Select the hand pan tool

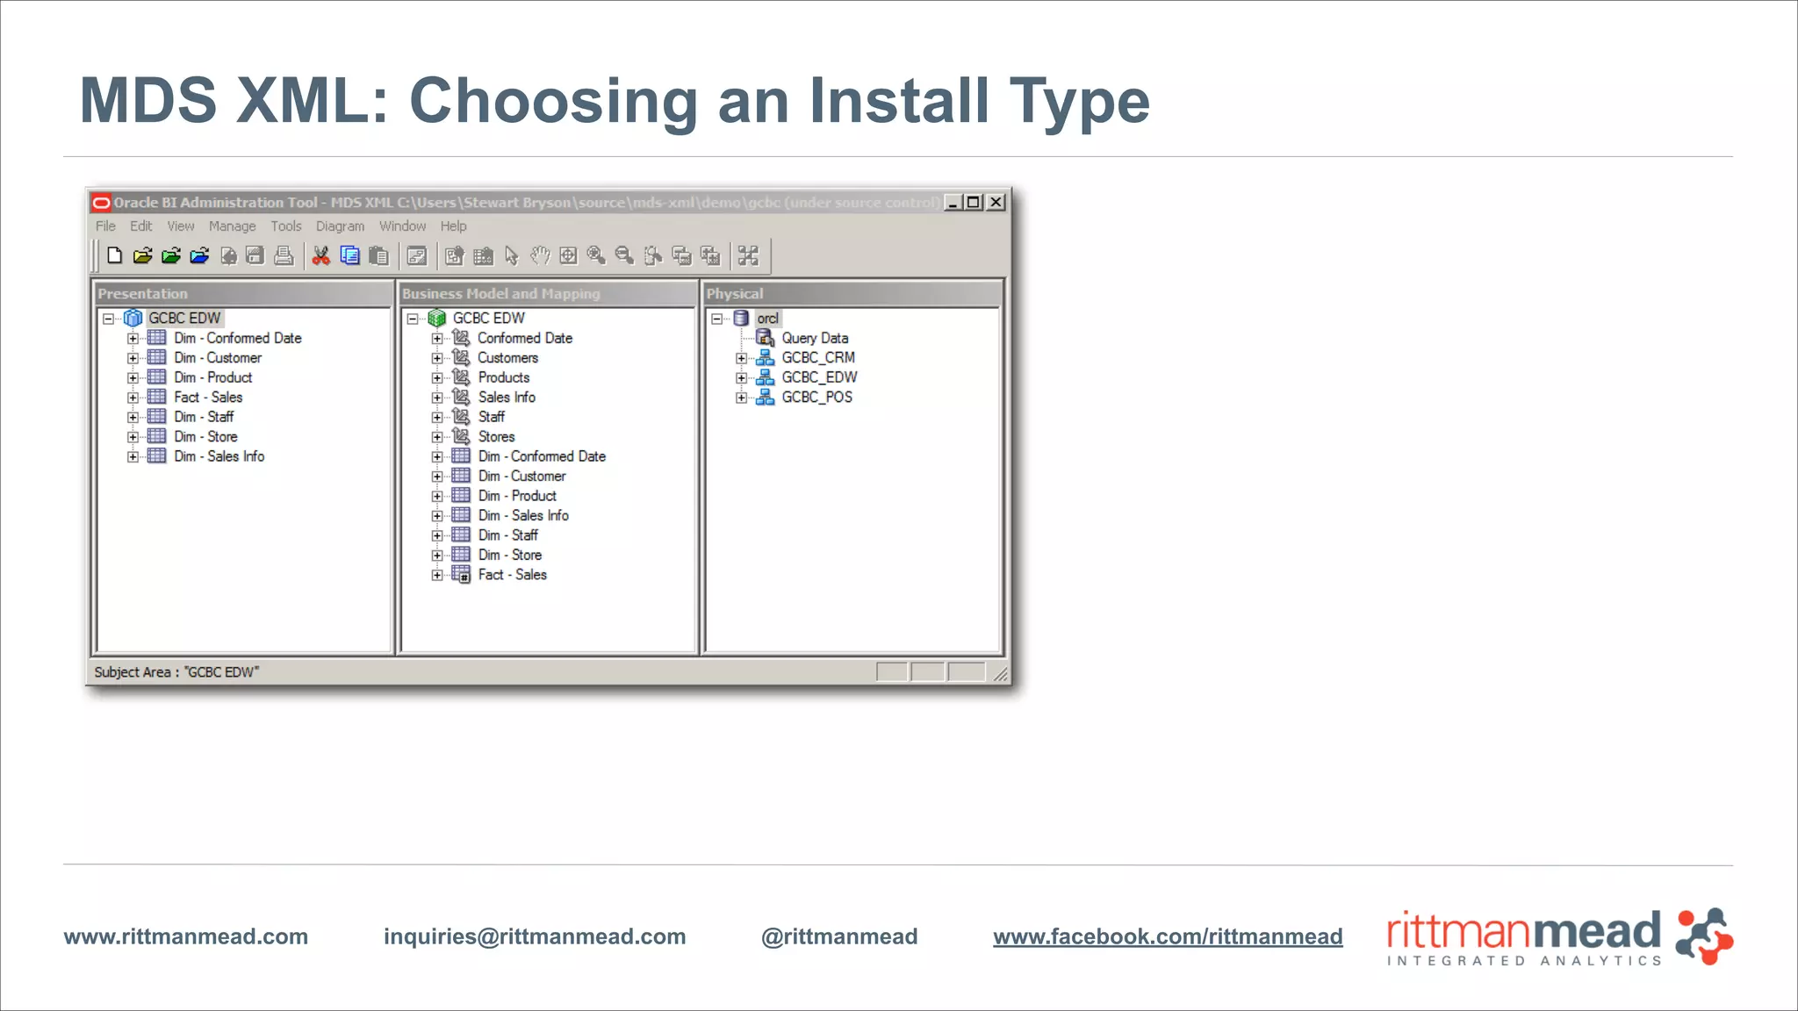click(x=540, y=255)
